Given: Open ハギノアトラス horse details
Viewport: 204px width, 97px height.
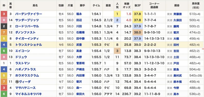Looking at the screenshot, I should (25, 69).
